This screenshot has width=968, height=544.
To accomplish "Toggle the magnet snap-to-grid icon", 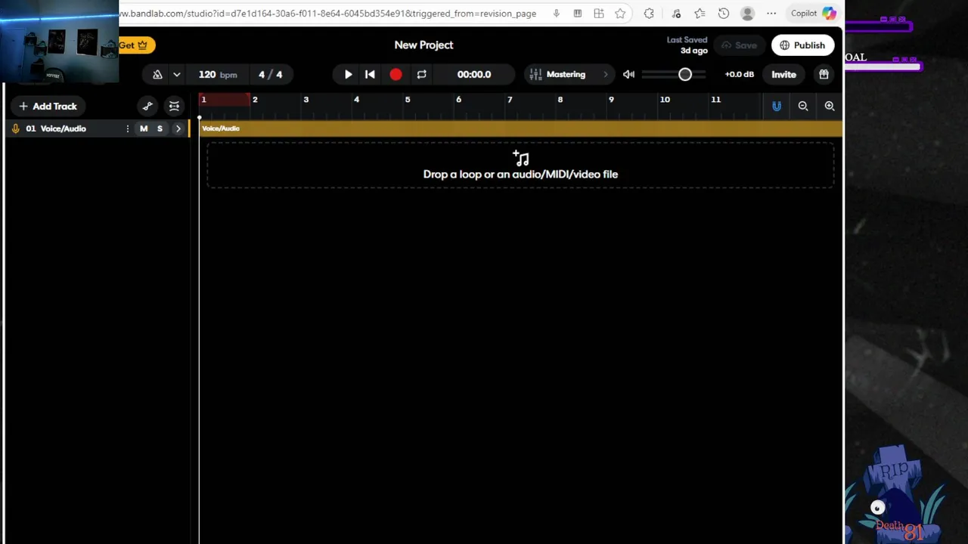I will click(777, 107).
